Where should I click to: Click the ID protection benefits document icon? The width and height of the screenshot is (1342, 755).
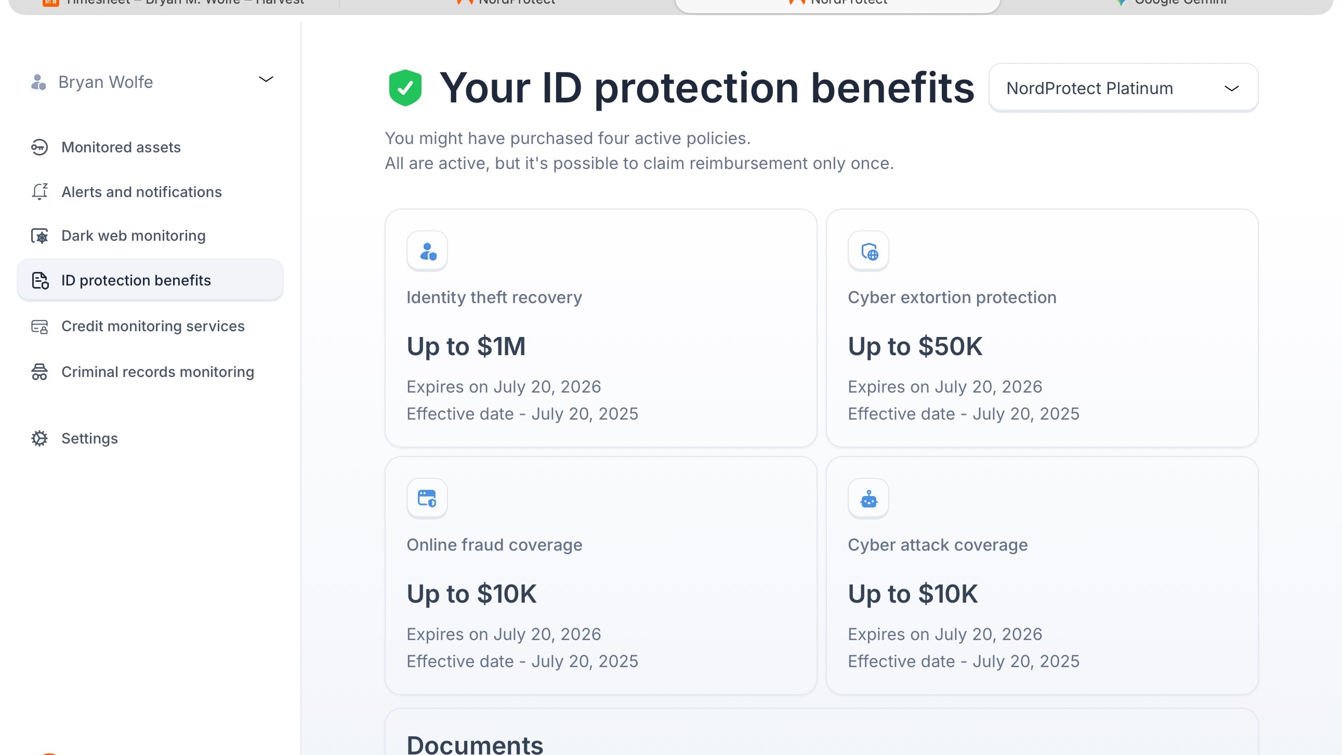pyautogui.click(x=40, y=280)
